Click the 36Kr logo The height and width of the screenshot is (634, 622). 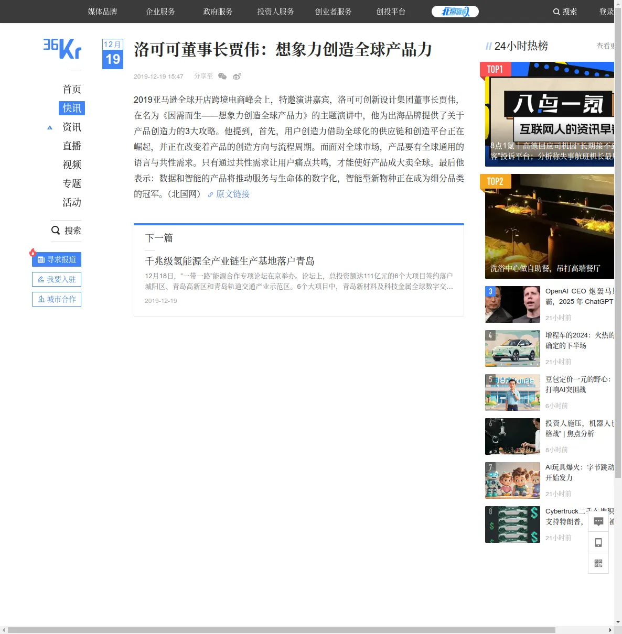62,49
